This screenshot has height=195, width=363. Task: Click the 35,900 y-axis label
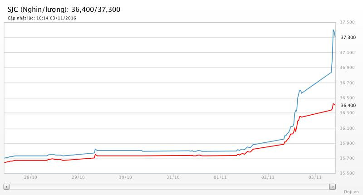pos(347,143)
